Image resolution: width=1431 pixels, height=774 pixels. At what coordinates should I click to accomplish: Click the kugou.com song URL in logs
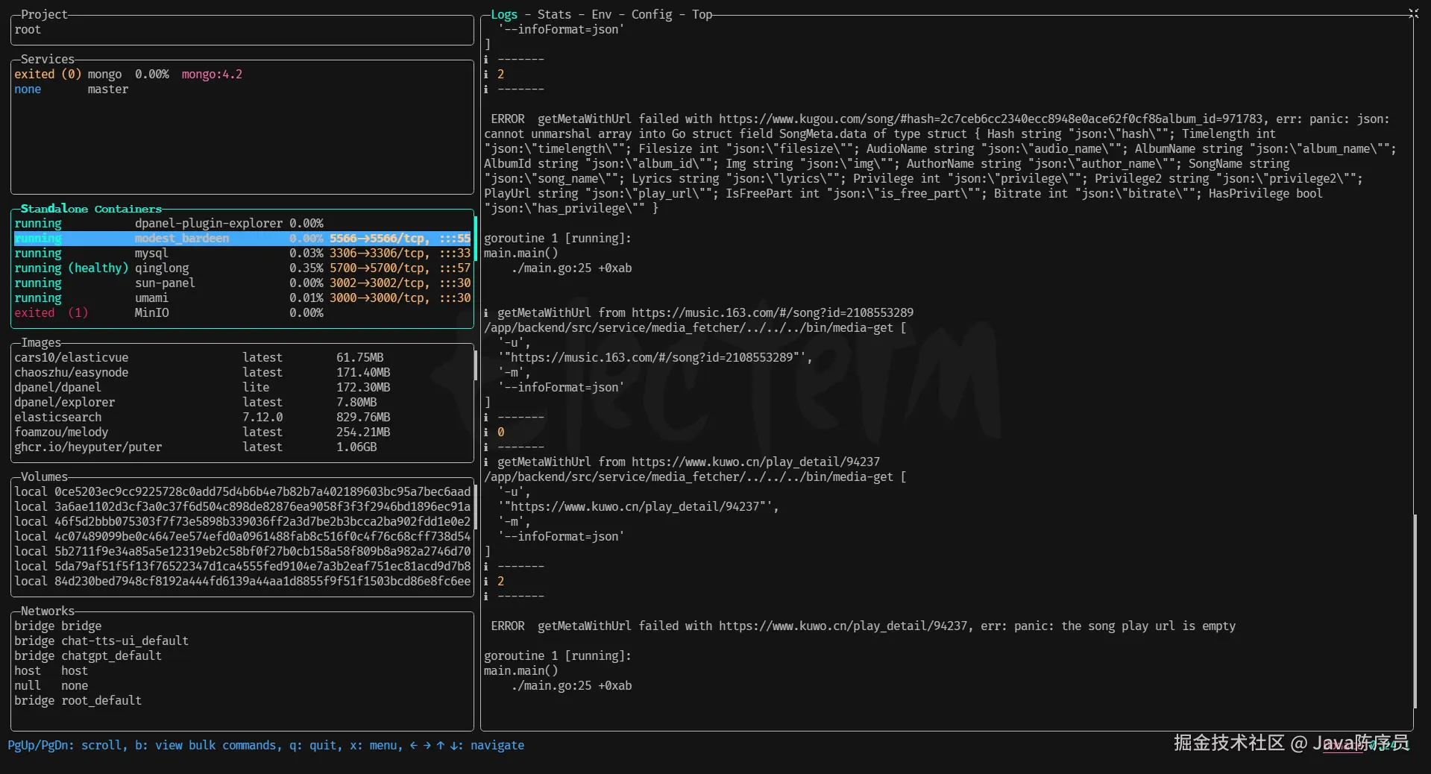point(990,119)
